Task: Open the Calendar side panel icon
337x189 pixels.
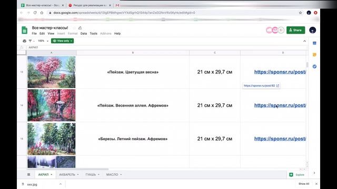Action: coord(314,43)
